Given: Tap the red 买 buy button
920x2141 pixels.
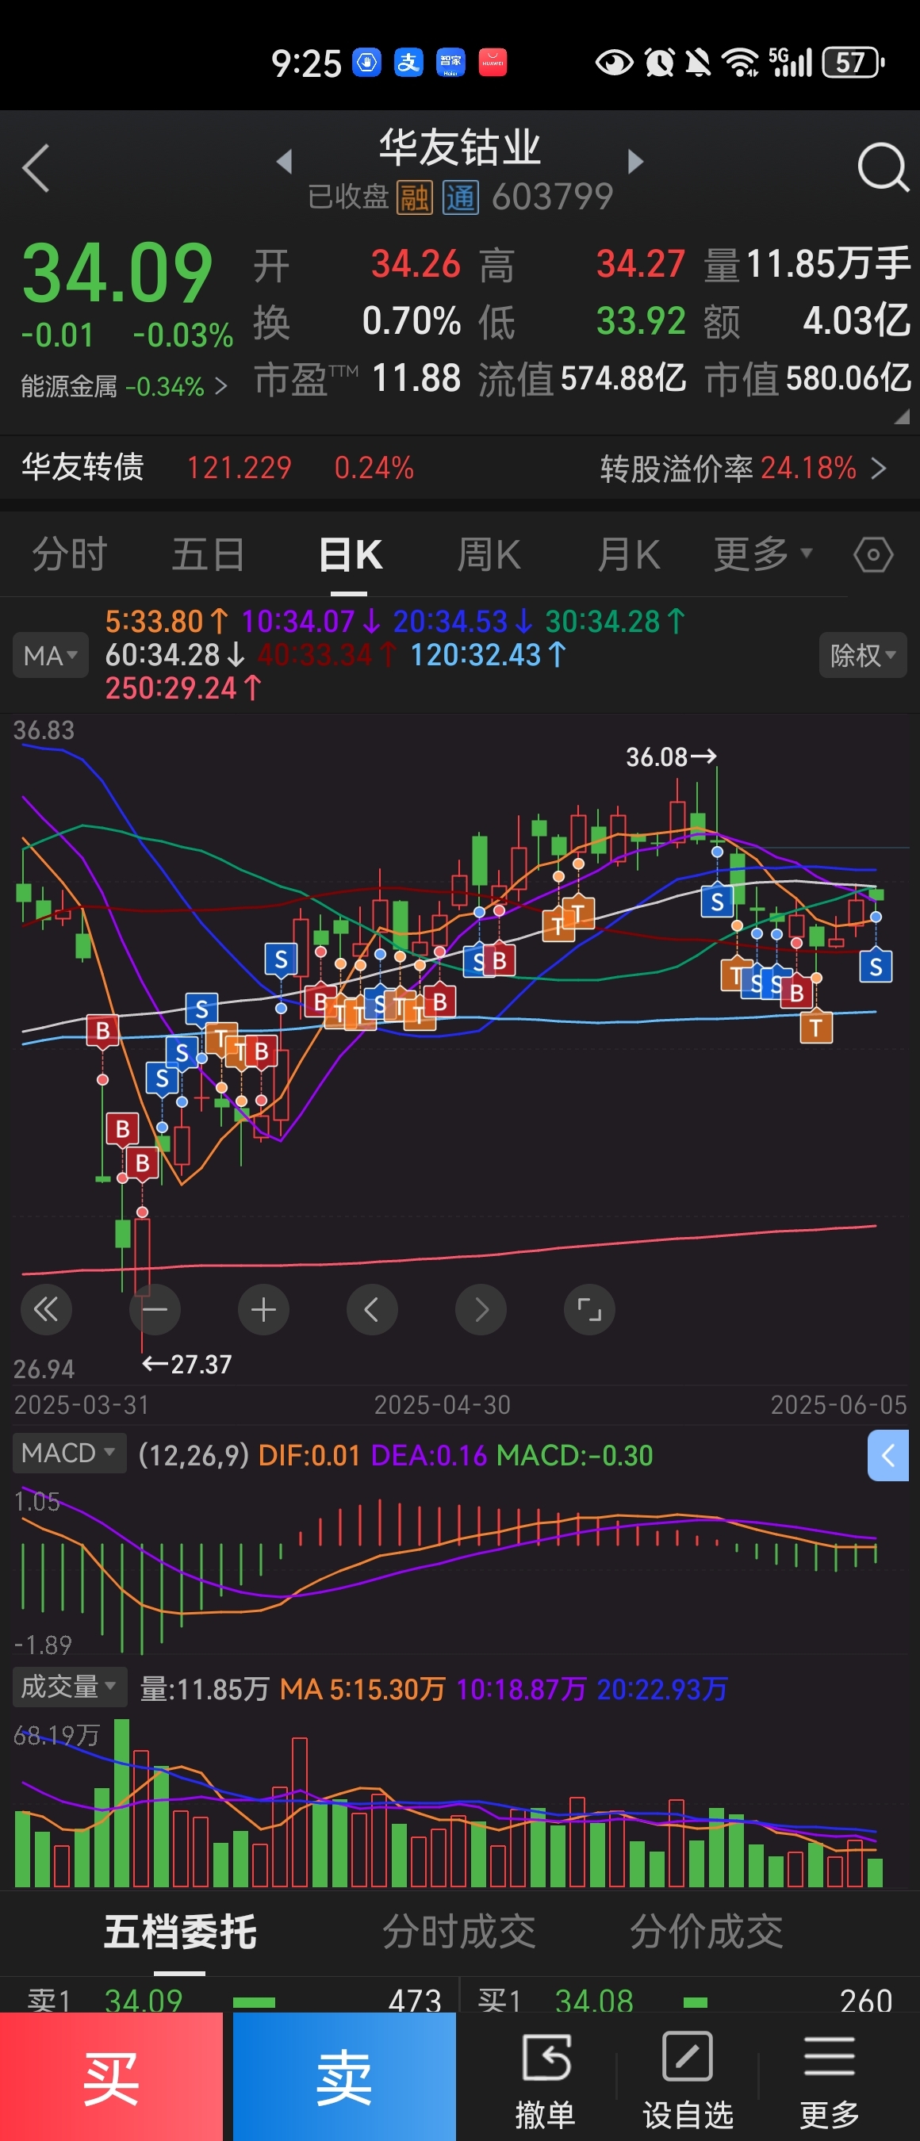Looking at the screenshot, I should 111,2076.
